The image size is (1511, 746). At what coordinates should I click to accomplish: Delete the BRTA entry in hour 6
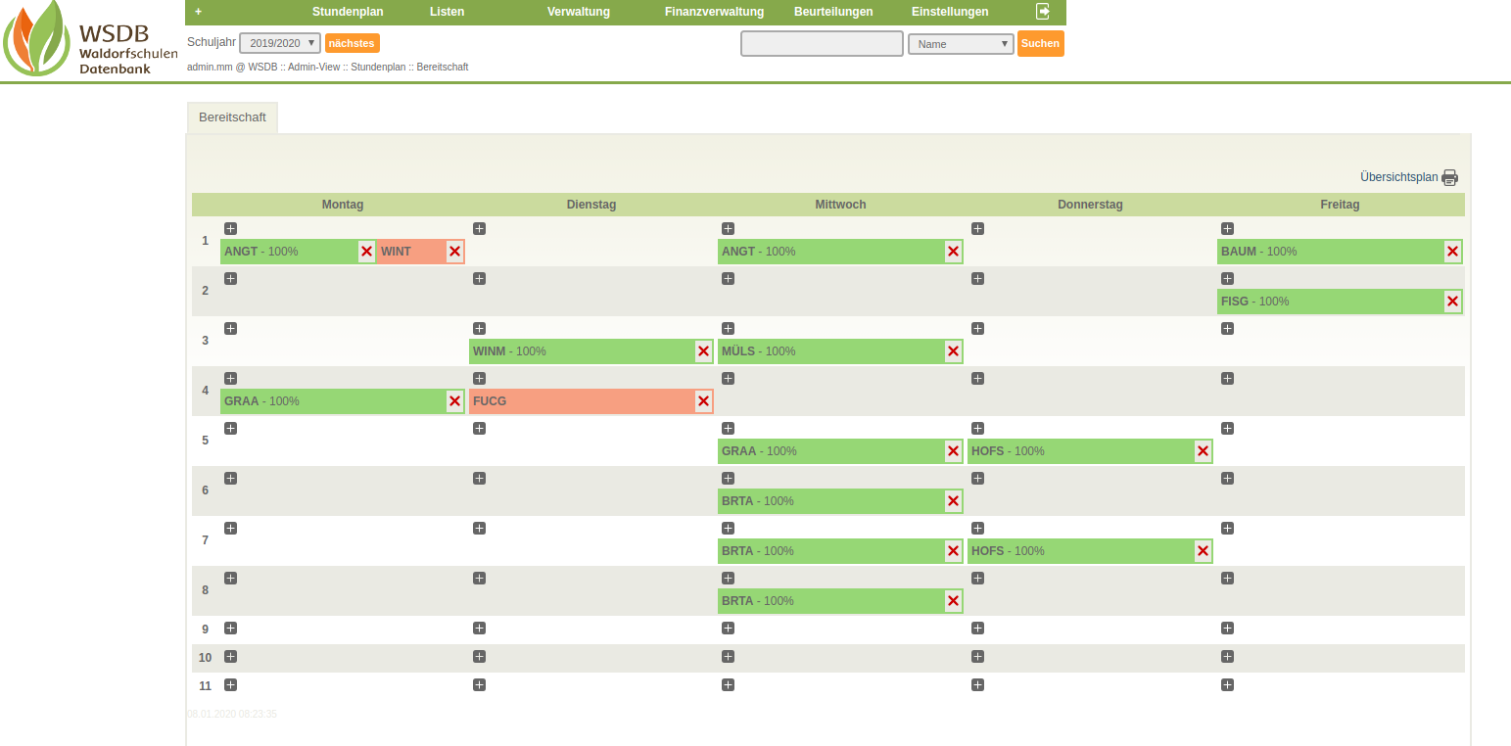tap(953, 501)
